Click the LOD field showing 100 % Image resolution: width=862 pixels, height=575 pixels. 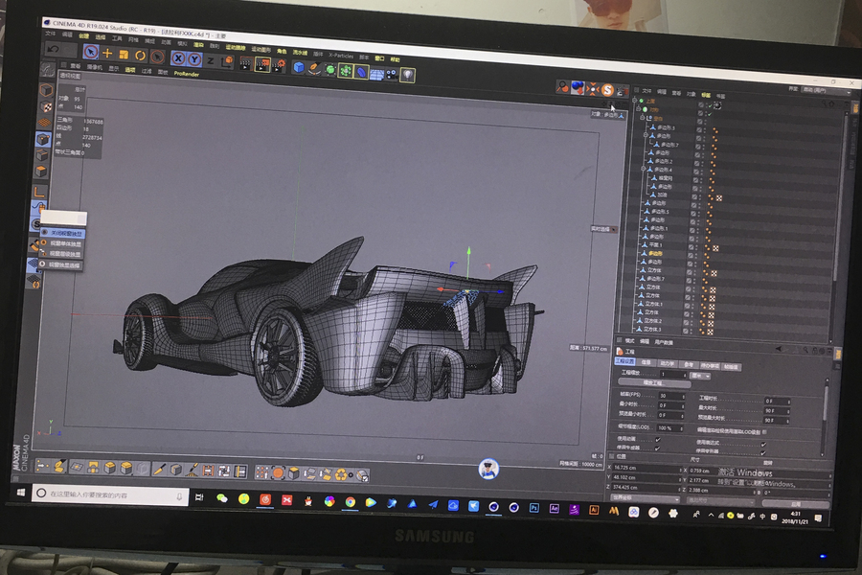click(670, 428)
